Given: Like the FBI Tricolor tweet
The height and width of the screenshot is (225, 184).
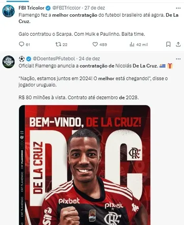Looking at the screenshot, I should [100, 44].
